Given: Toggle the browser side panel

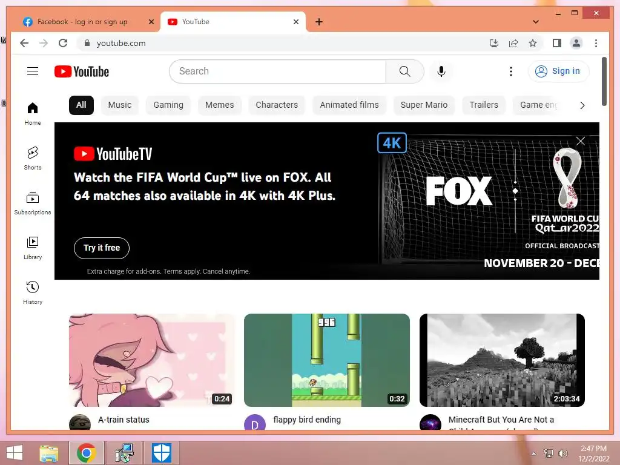Looking at the screenshot, I should pos(557,43).
